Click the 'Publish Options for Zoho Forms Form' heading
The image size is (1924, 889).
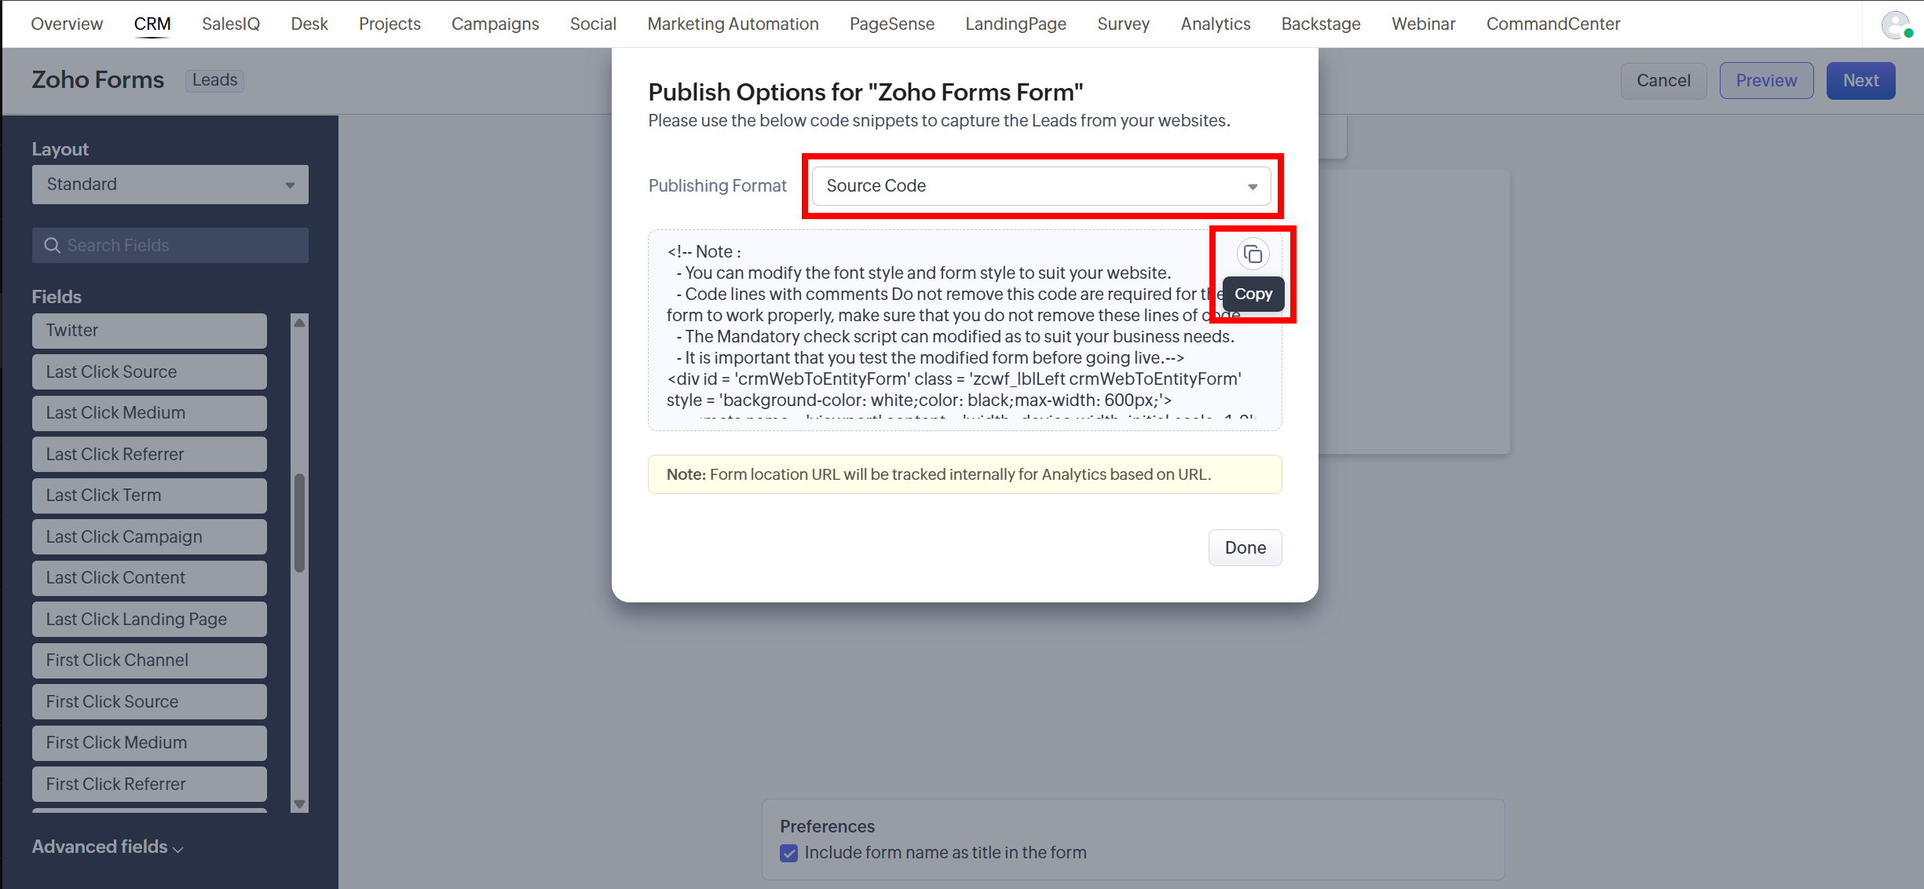(865, 93)
